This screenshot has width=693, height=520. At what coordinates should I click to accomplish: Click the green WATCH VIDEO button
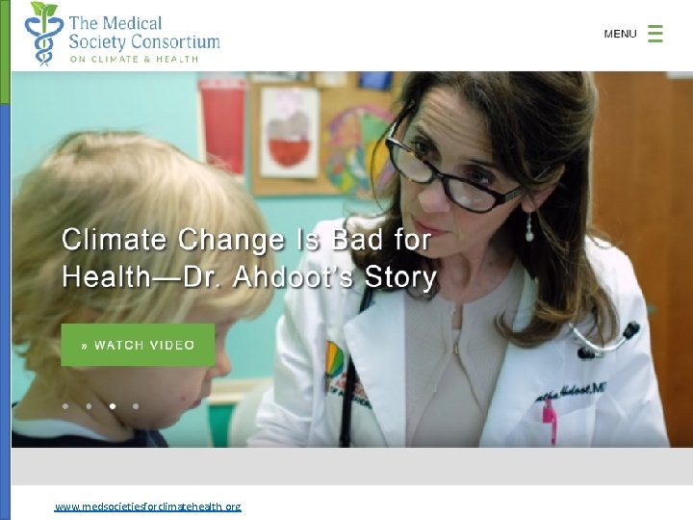(138, 345)
